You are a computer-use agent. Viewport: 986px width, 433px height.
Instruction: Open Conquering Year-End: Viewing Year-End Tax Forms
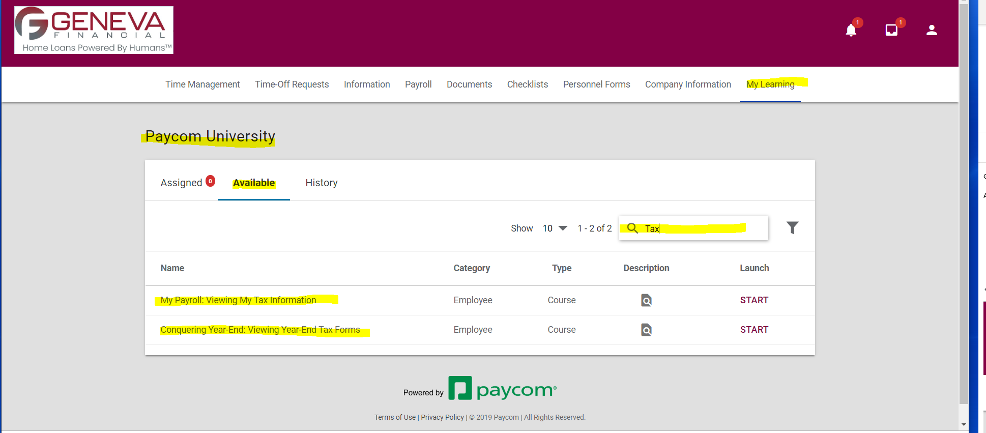click(x=260, y=330)
